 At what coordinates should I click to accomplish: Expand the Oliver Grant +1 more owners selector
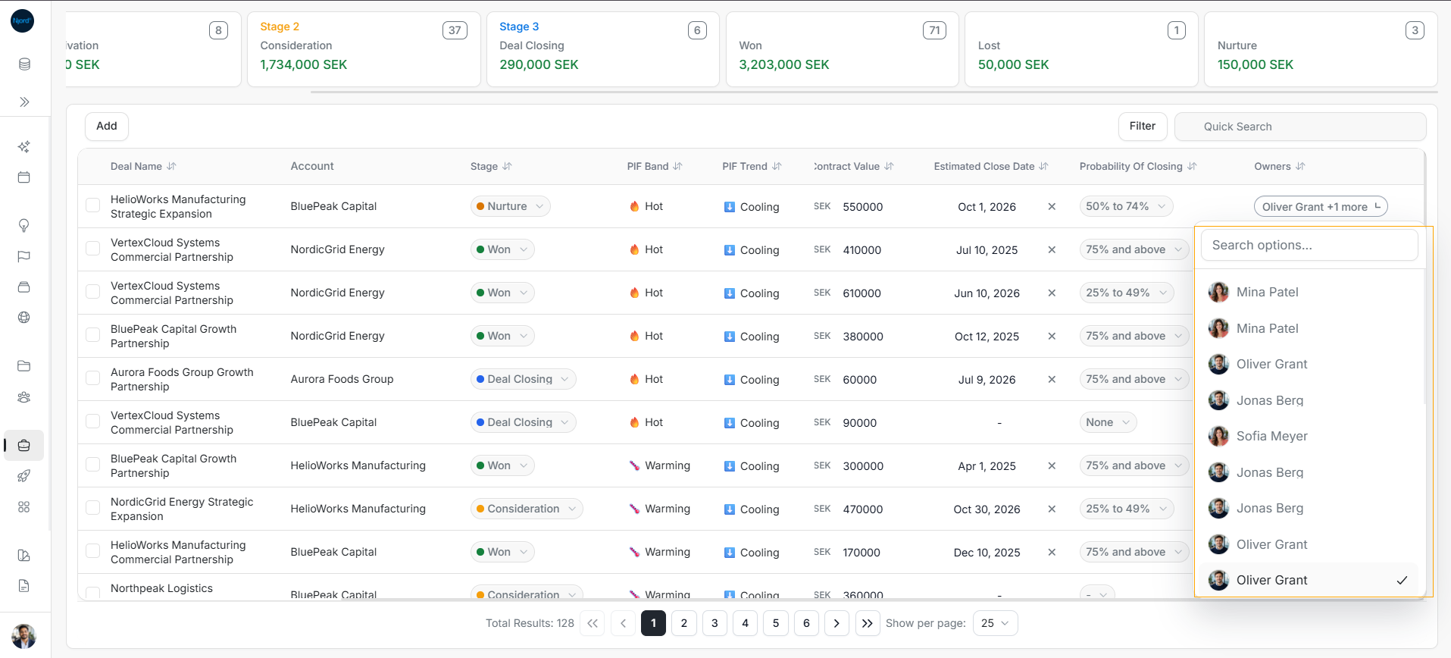pyautogui.click(x=1321, y=206)
